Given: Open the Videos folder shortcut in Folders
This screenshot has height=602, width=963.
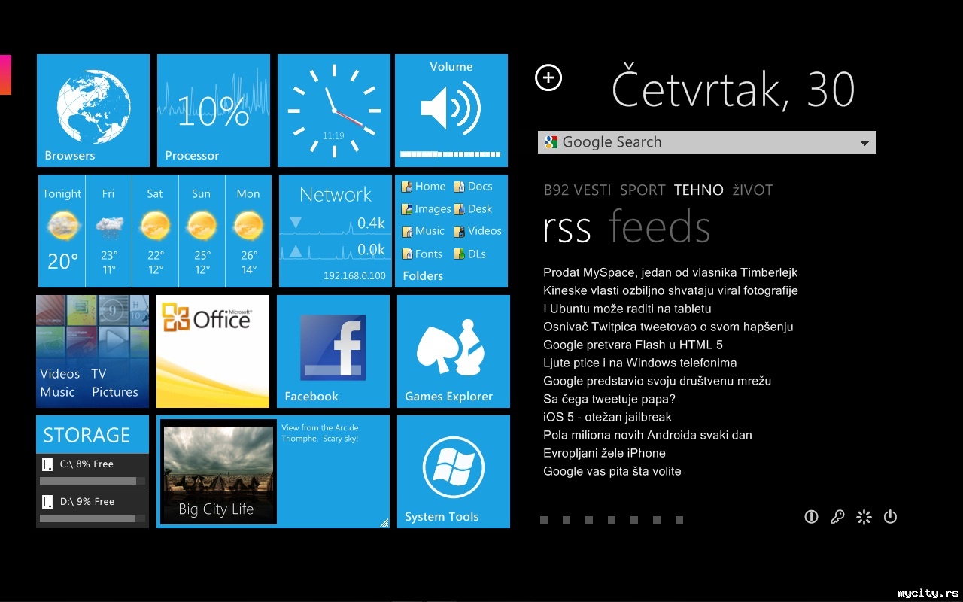Looking at the screenshot, I should pos(478,231).
